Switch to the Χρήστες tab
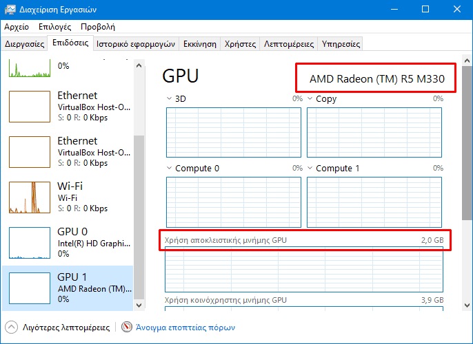The width and height of the screenshot is (473, 344). [x=240, y=44]
